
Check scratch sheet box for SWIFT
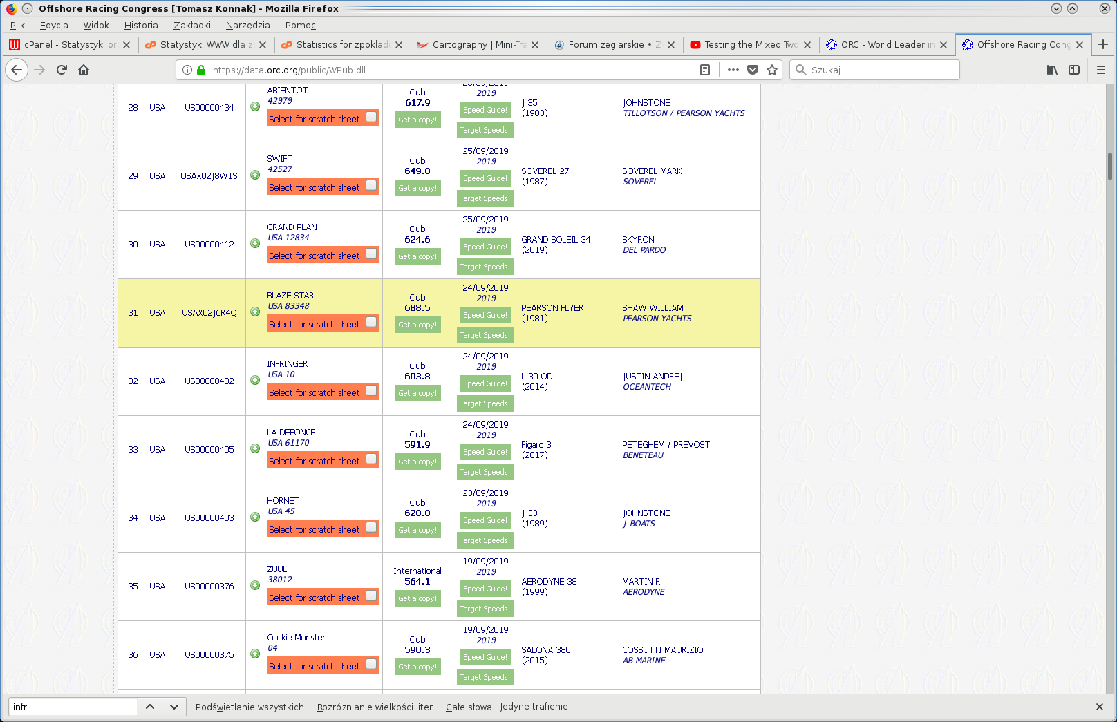(x=371, y=185)
